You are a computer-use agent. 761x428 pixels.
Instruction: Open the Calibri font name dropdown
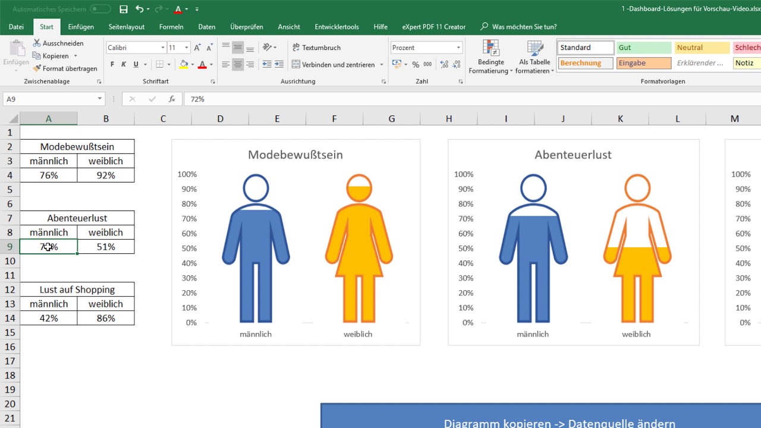coord(163,48)
